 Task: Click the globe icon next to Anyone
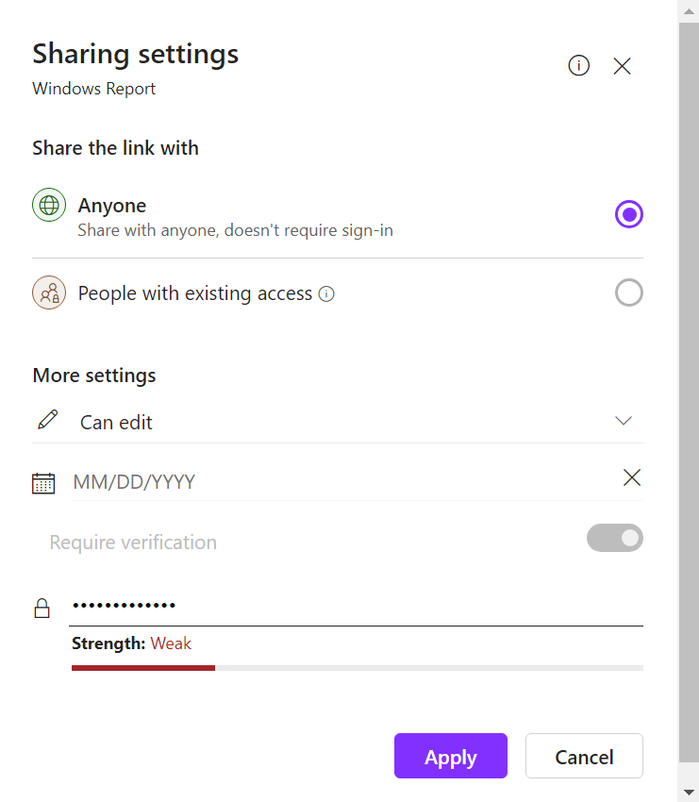tap(49, 205)
